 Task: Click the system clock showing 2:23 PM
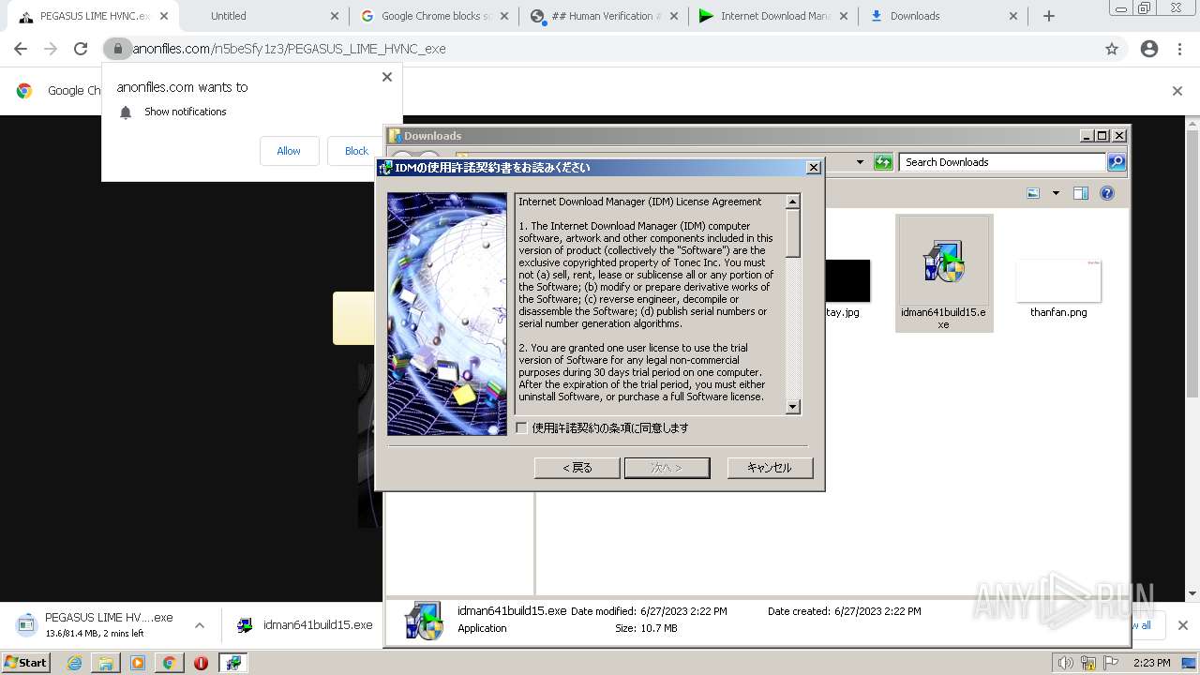pyautogui.click(x=1151, y=663)
